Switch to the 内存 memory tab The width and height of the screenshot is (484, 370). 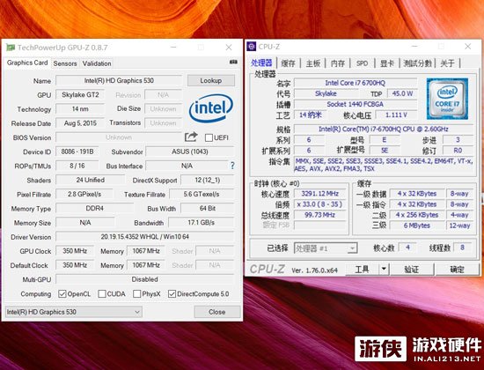click(x=337, y=63)
